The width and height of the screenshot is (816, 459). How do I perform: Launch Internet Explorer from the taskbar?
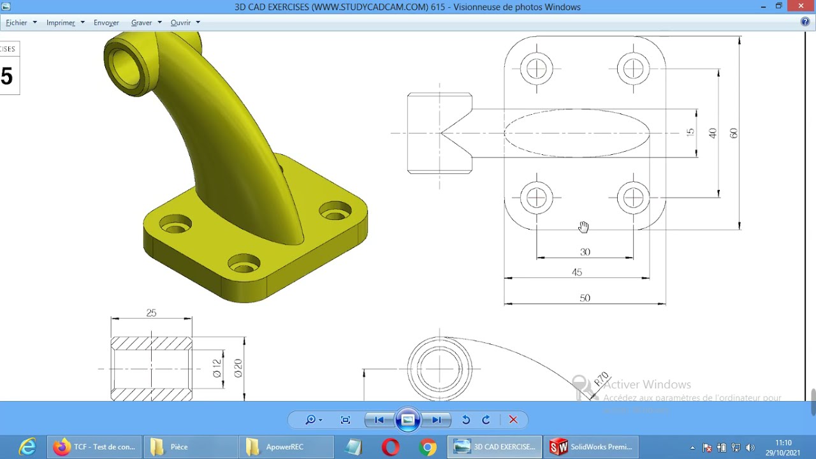[x=27, y=447]
